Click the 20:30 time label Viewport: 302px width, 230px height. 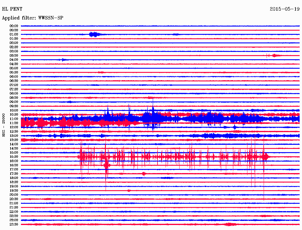[x=14, y=199]
